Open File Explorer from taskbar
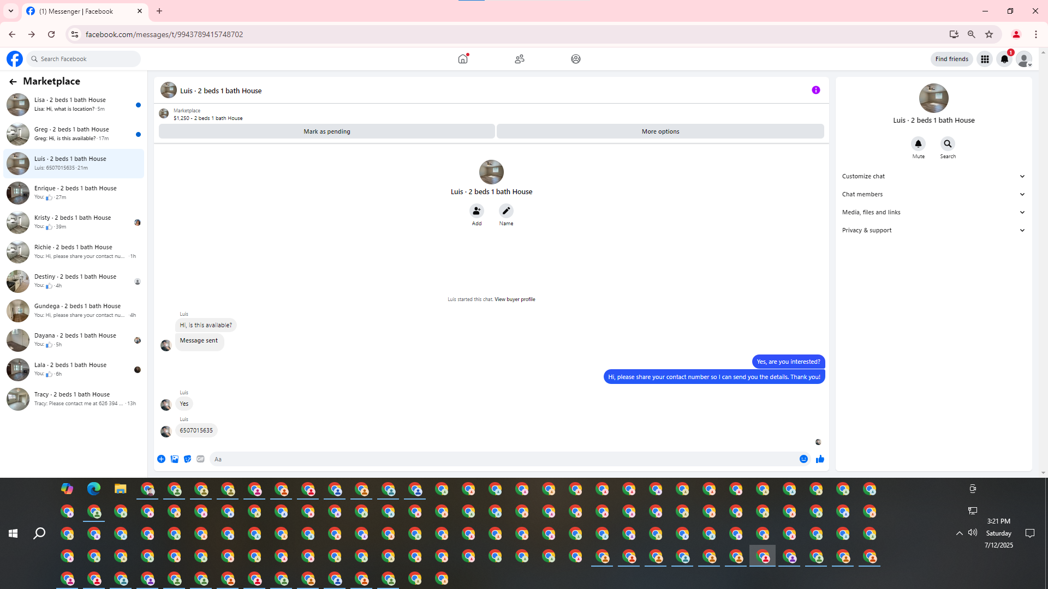Viewport: 1048px width, 589px height. (x=120, y=489)
